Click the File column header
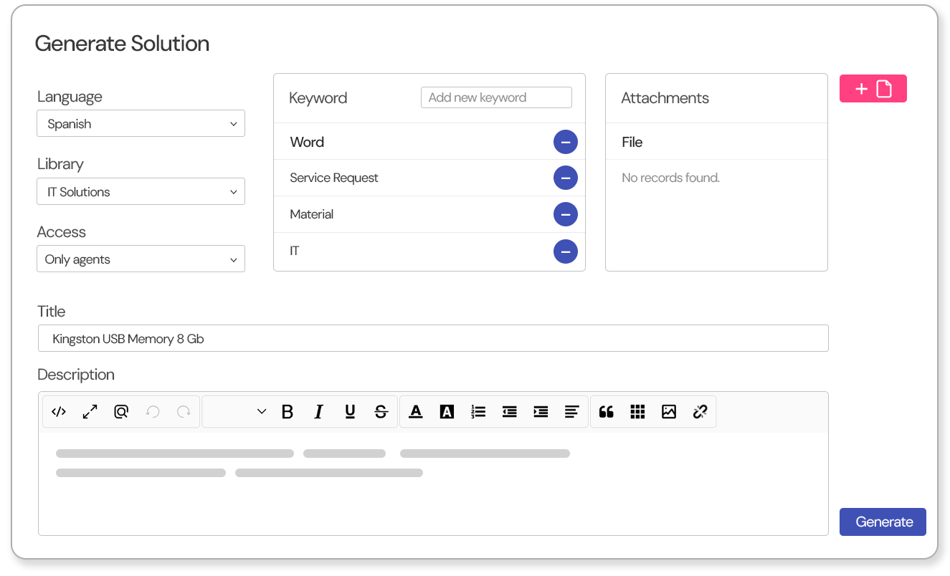 [632, 142]
